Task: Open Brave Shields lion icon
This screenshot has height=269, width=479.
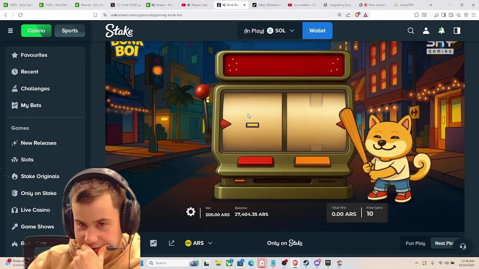Action: (357, 15)
